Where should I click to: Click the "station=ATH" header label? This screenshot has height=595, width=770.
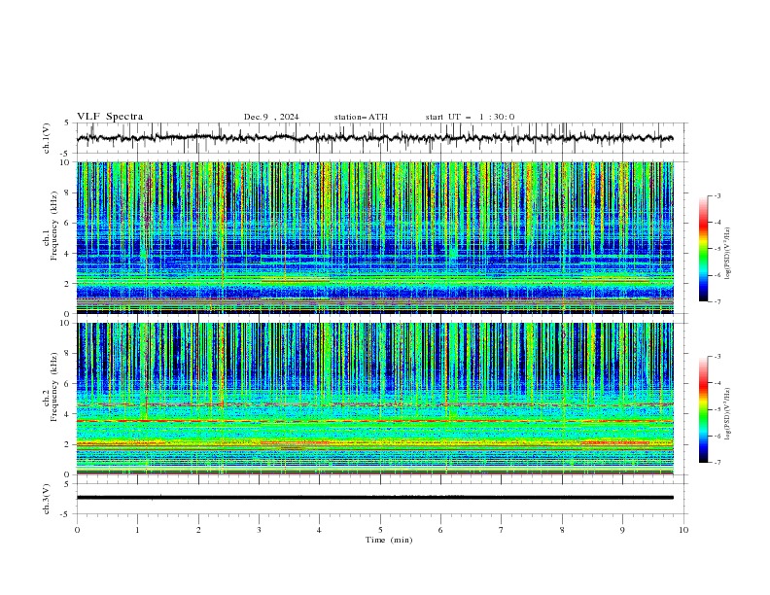361,117
